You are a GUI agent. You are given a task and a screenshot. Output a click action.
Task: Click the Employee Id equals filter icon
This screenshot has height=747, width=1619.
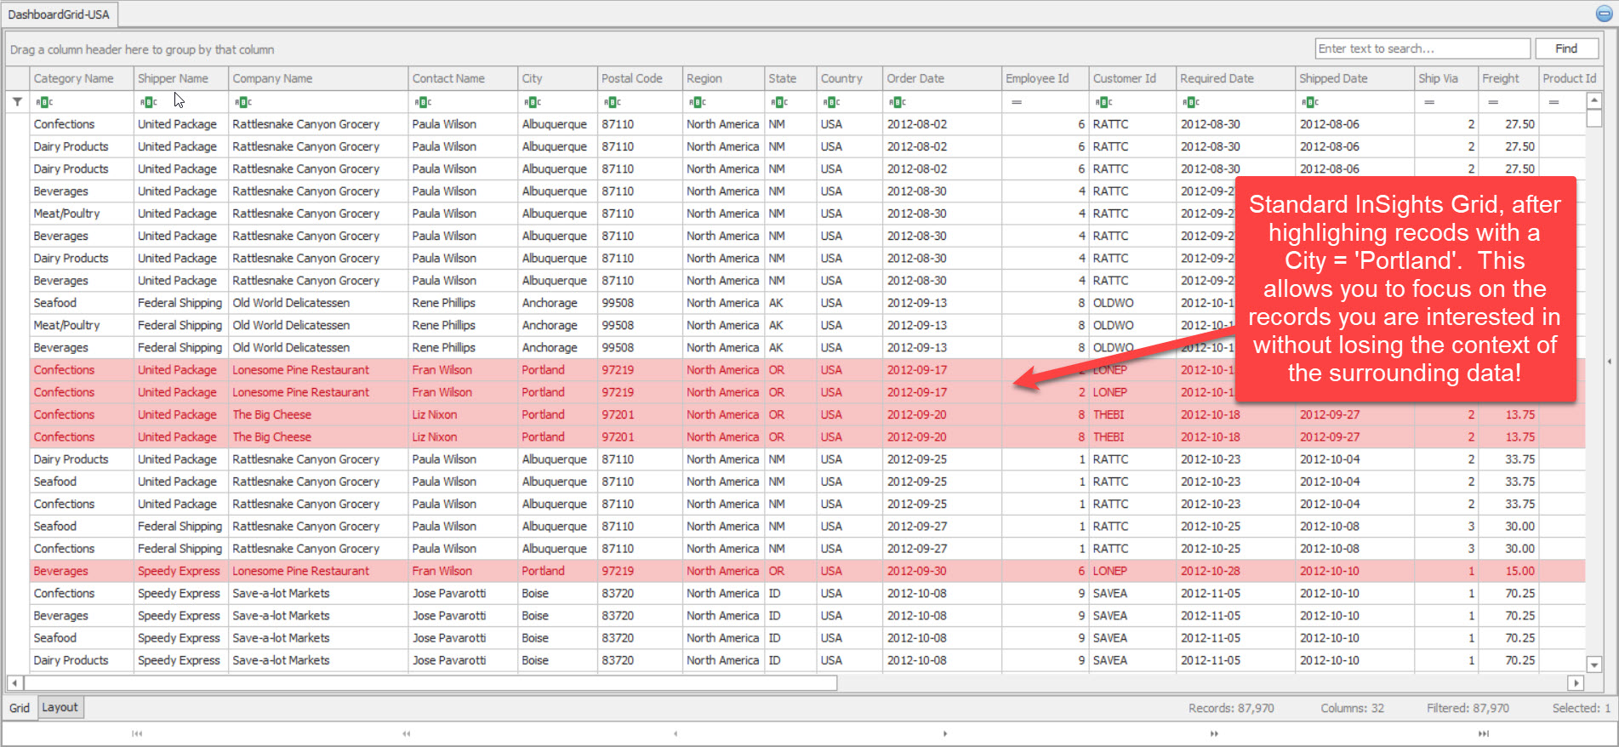pos(1016,102)
